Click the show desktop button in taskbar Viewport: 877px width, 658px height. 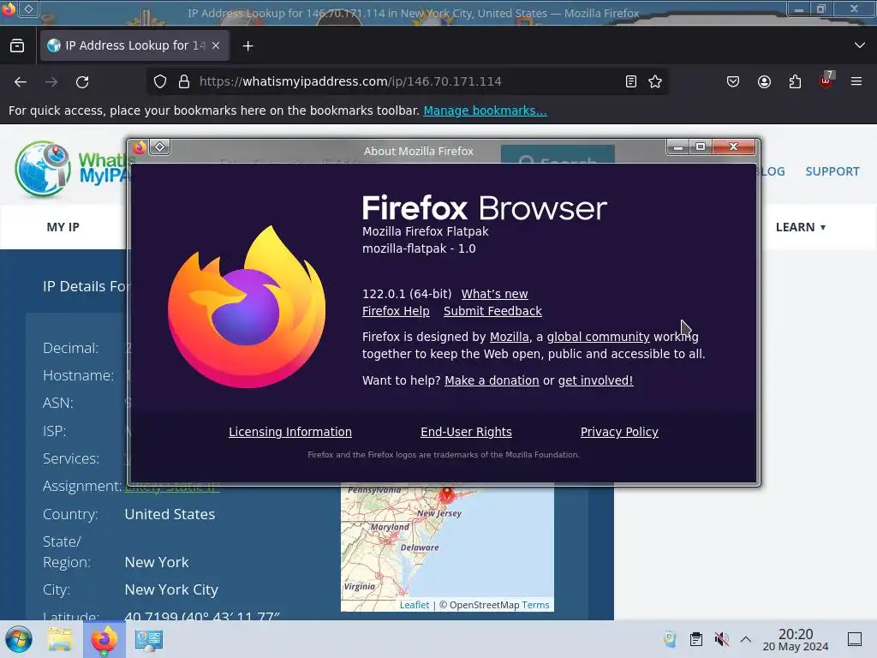pos(855,639)
